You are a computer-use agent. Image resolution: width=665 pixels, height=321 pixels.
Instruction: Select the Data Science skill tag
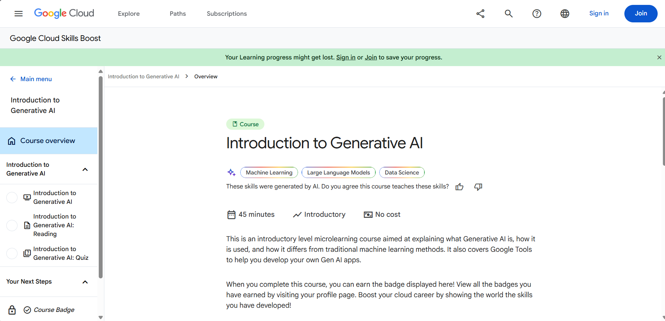click(x=402, y=172)
